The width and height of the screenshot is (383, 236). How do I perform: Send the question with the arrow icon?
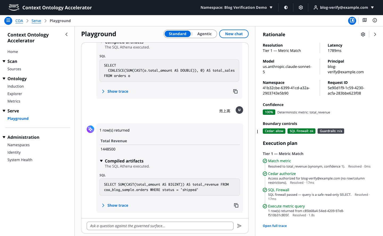[239, 226]
